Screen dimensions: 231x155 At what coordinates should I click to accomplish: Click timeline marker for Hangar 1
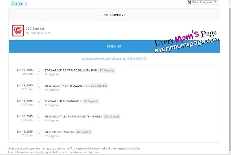(x=39, y=102)
